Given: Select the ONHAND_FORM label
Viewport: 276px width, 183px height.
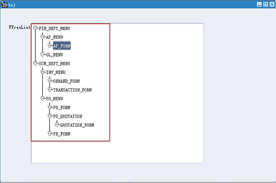Looking at the screenshot, I should [x=66, y=81].
